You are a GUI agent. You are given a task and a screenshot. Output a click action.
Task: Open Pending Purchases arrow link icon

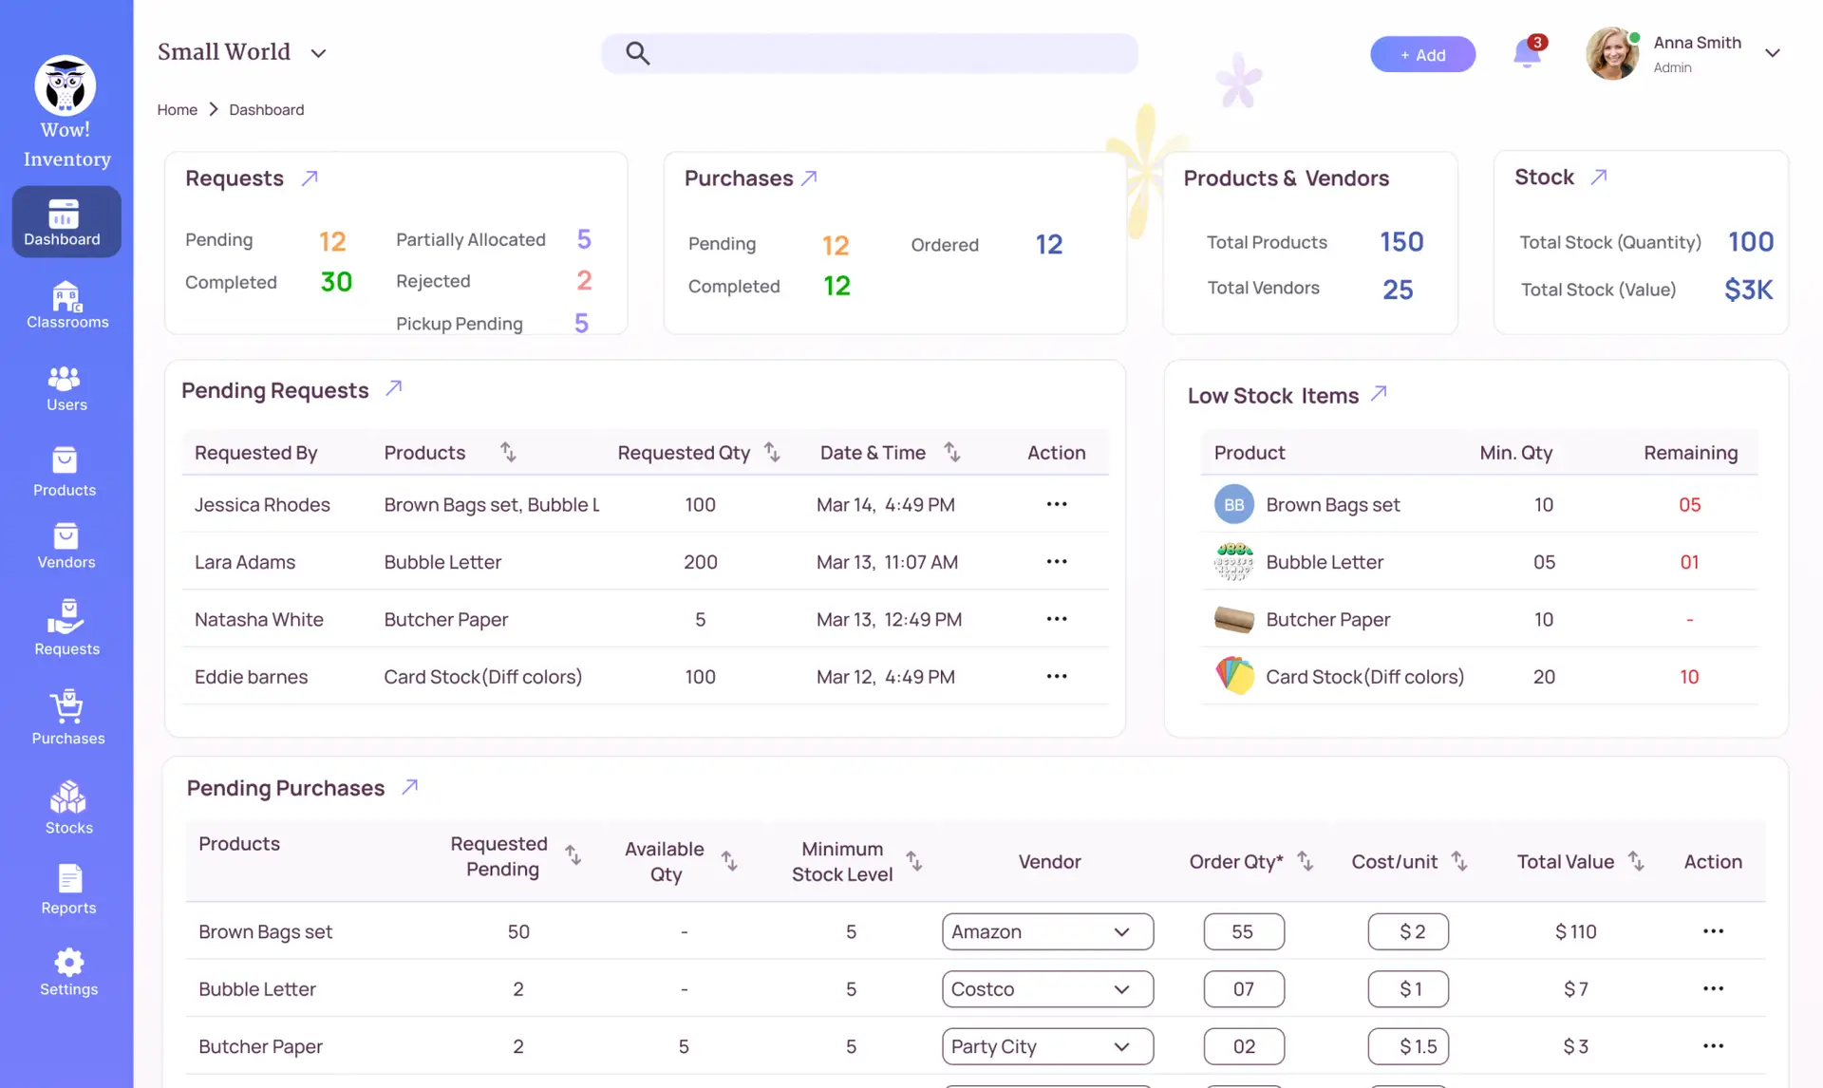409,787
